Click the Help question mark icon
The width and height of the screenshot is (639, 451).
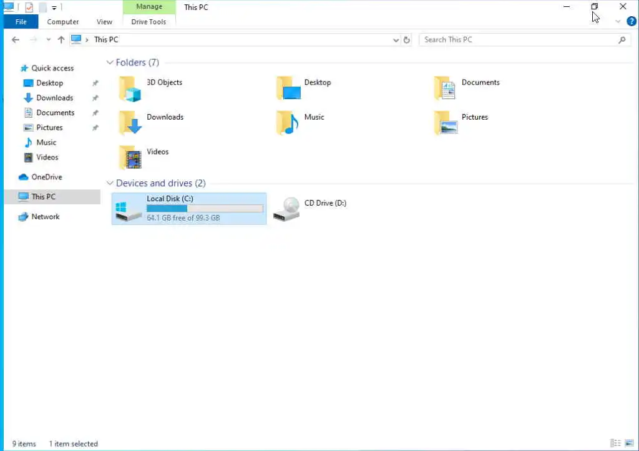click(632, 21)
